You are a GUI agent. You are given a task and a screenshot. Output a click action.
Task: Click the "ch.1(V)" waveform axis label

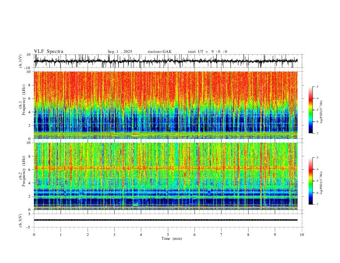coord(21,61)
